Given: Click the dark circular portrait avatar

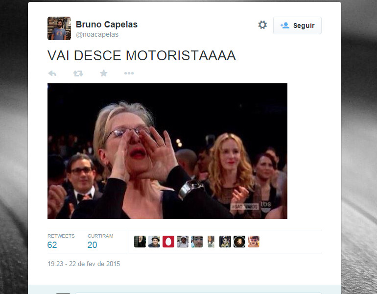Looking at the screenshot, I should [x=239, y=242].
